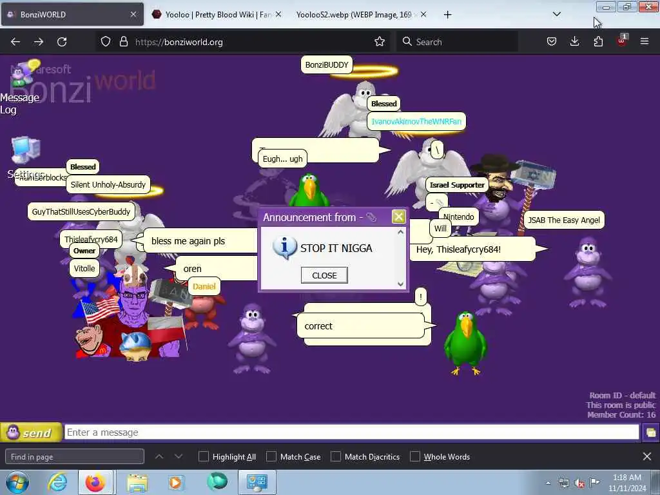Image resolution: width=660 pixels, height=495 pixels.
Task: Reload the BonziWORLD page
Action: coord(62,42)
